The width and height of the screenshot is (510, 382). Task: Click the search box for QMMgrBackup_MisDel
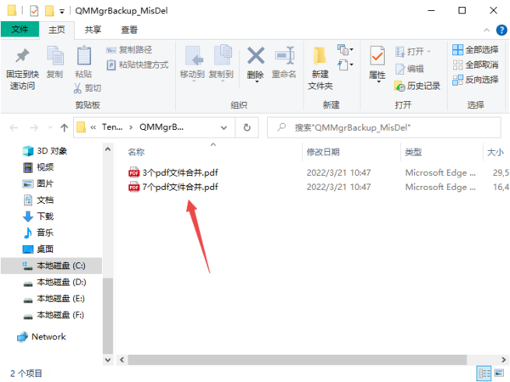point(384,127)
